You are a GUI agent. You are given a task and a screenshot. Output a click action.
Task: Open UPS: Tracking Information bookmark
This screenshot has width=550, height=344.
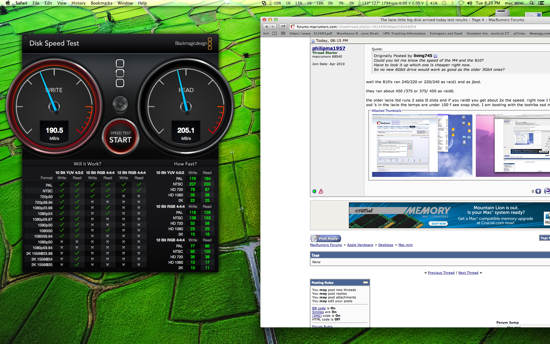tap(404, 34)
